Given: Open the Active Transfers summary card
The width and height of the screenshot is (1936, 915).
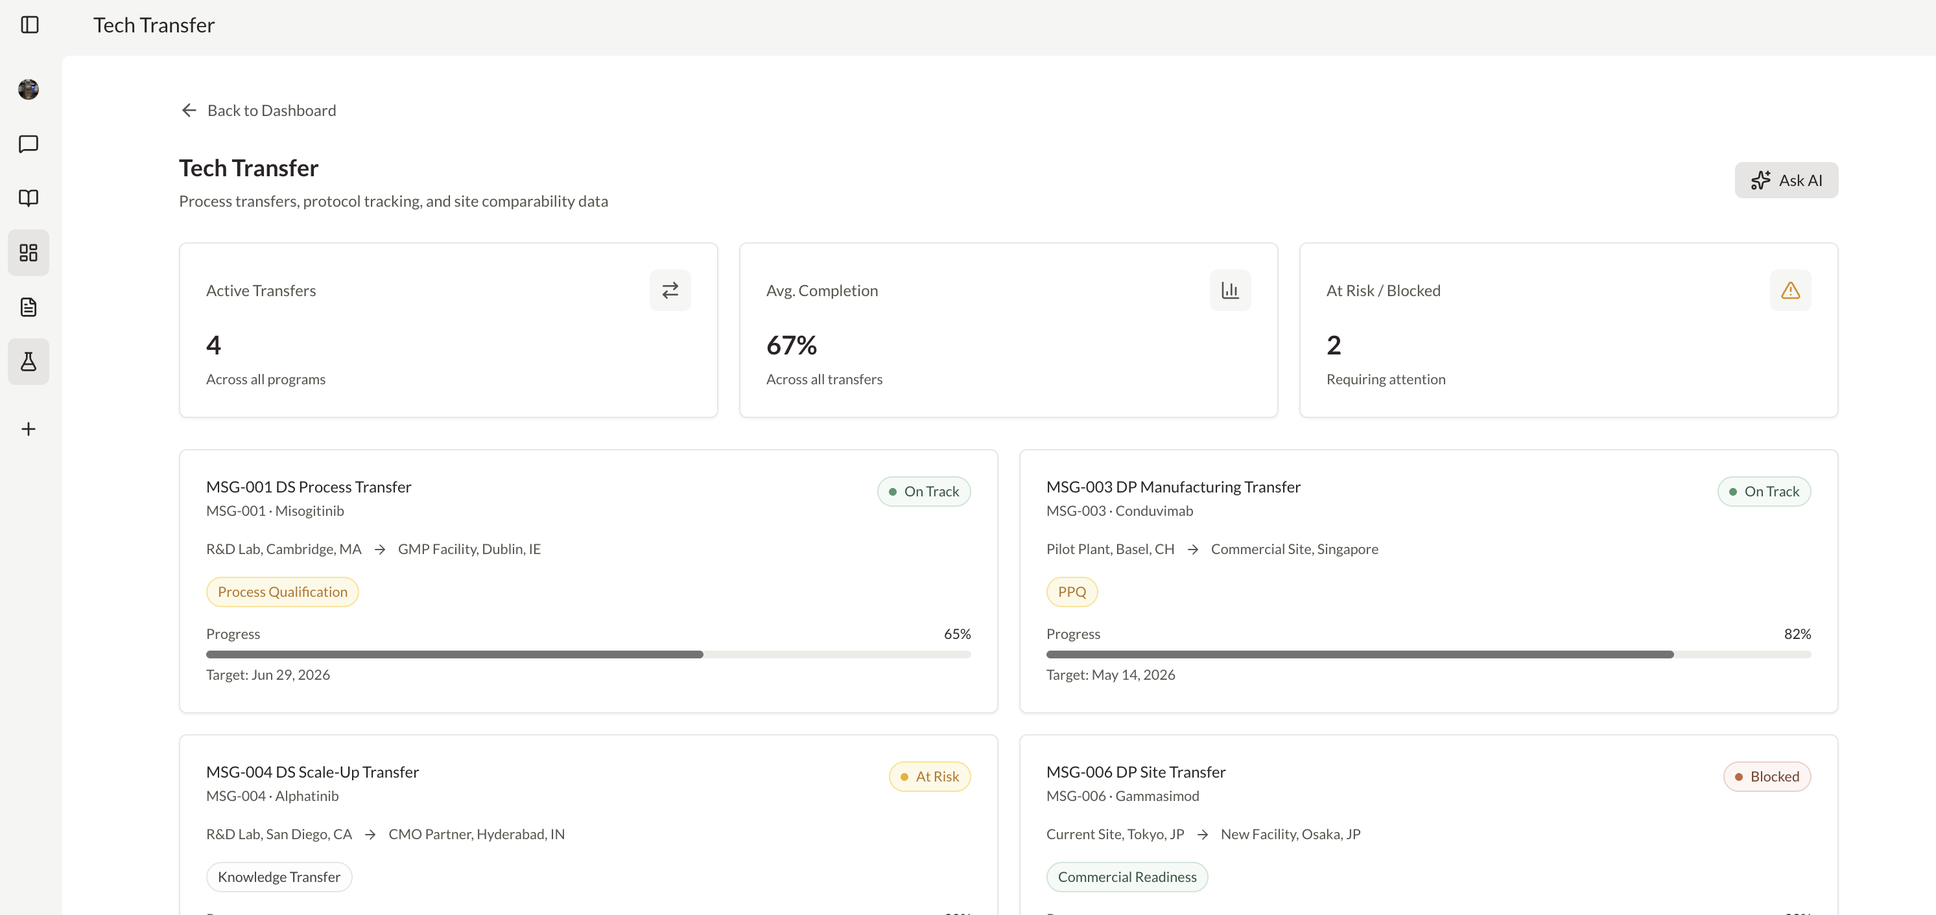Looking at the screenshot, I should click(448, 330).
